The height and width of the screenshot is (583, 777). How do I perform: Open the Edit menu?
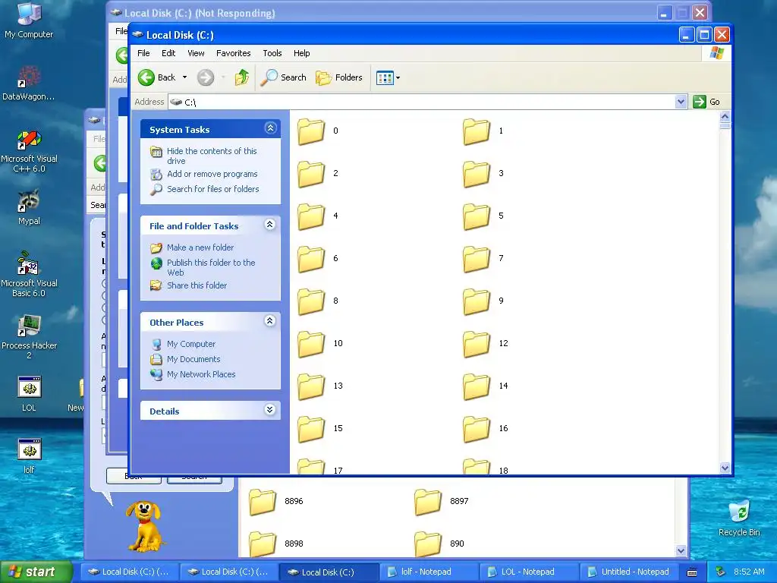(168, 53)
